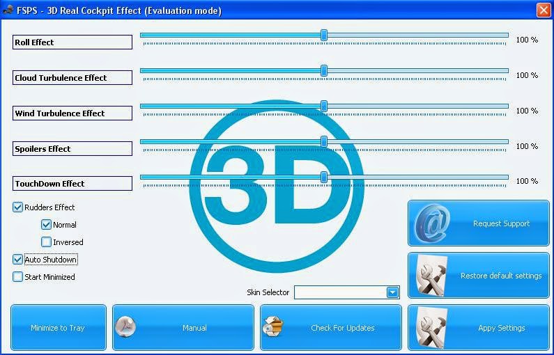Click the Minimize to Tray button
The width and height of the screenshot is (554, 355).
[59, 327]
